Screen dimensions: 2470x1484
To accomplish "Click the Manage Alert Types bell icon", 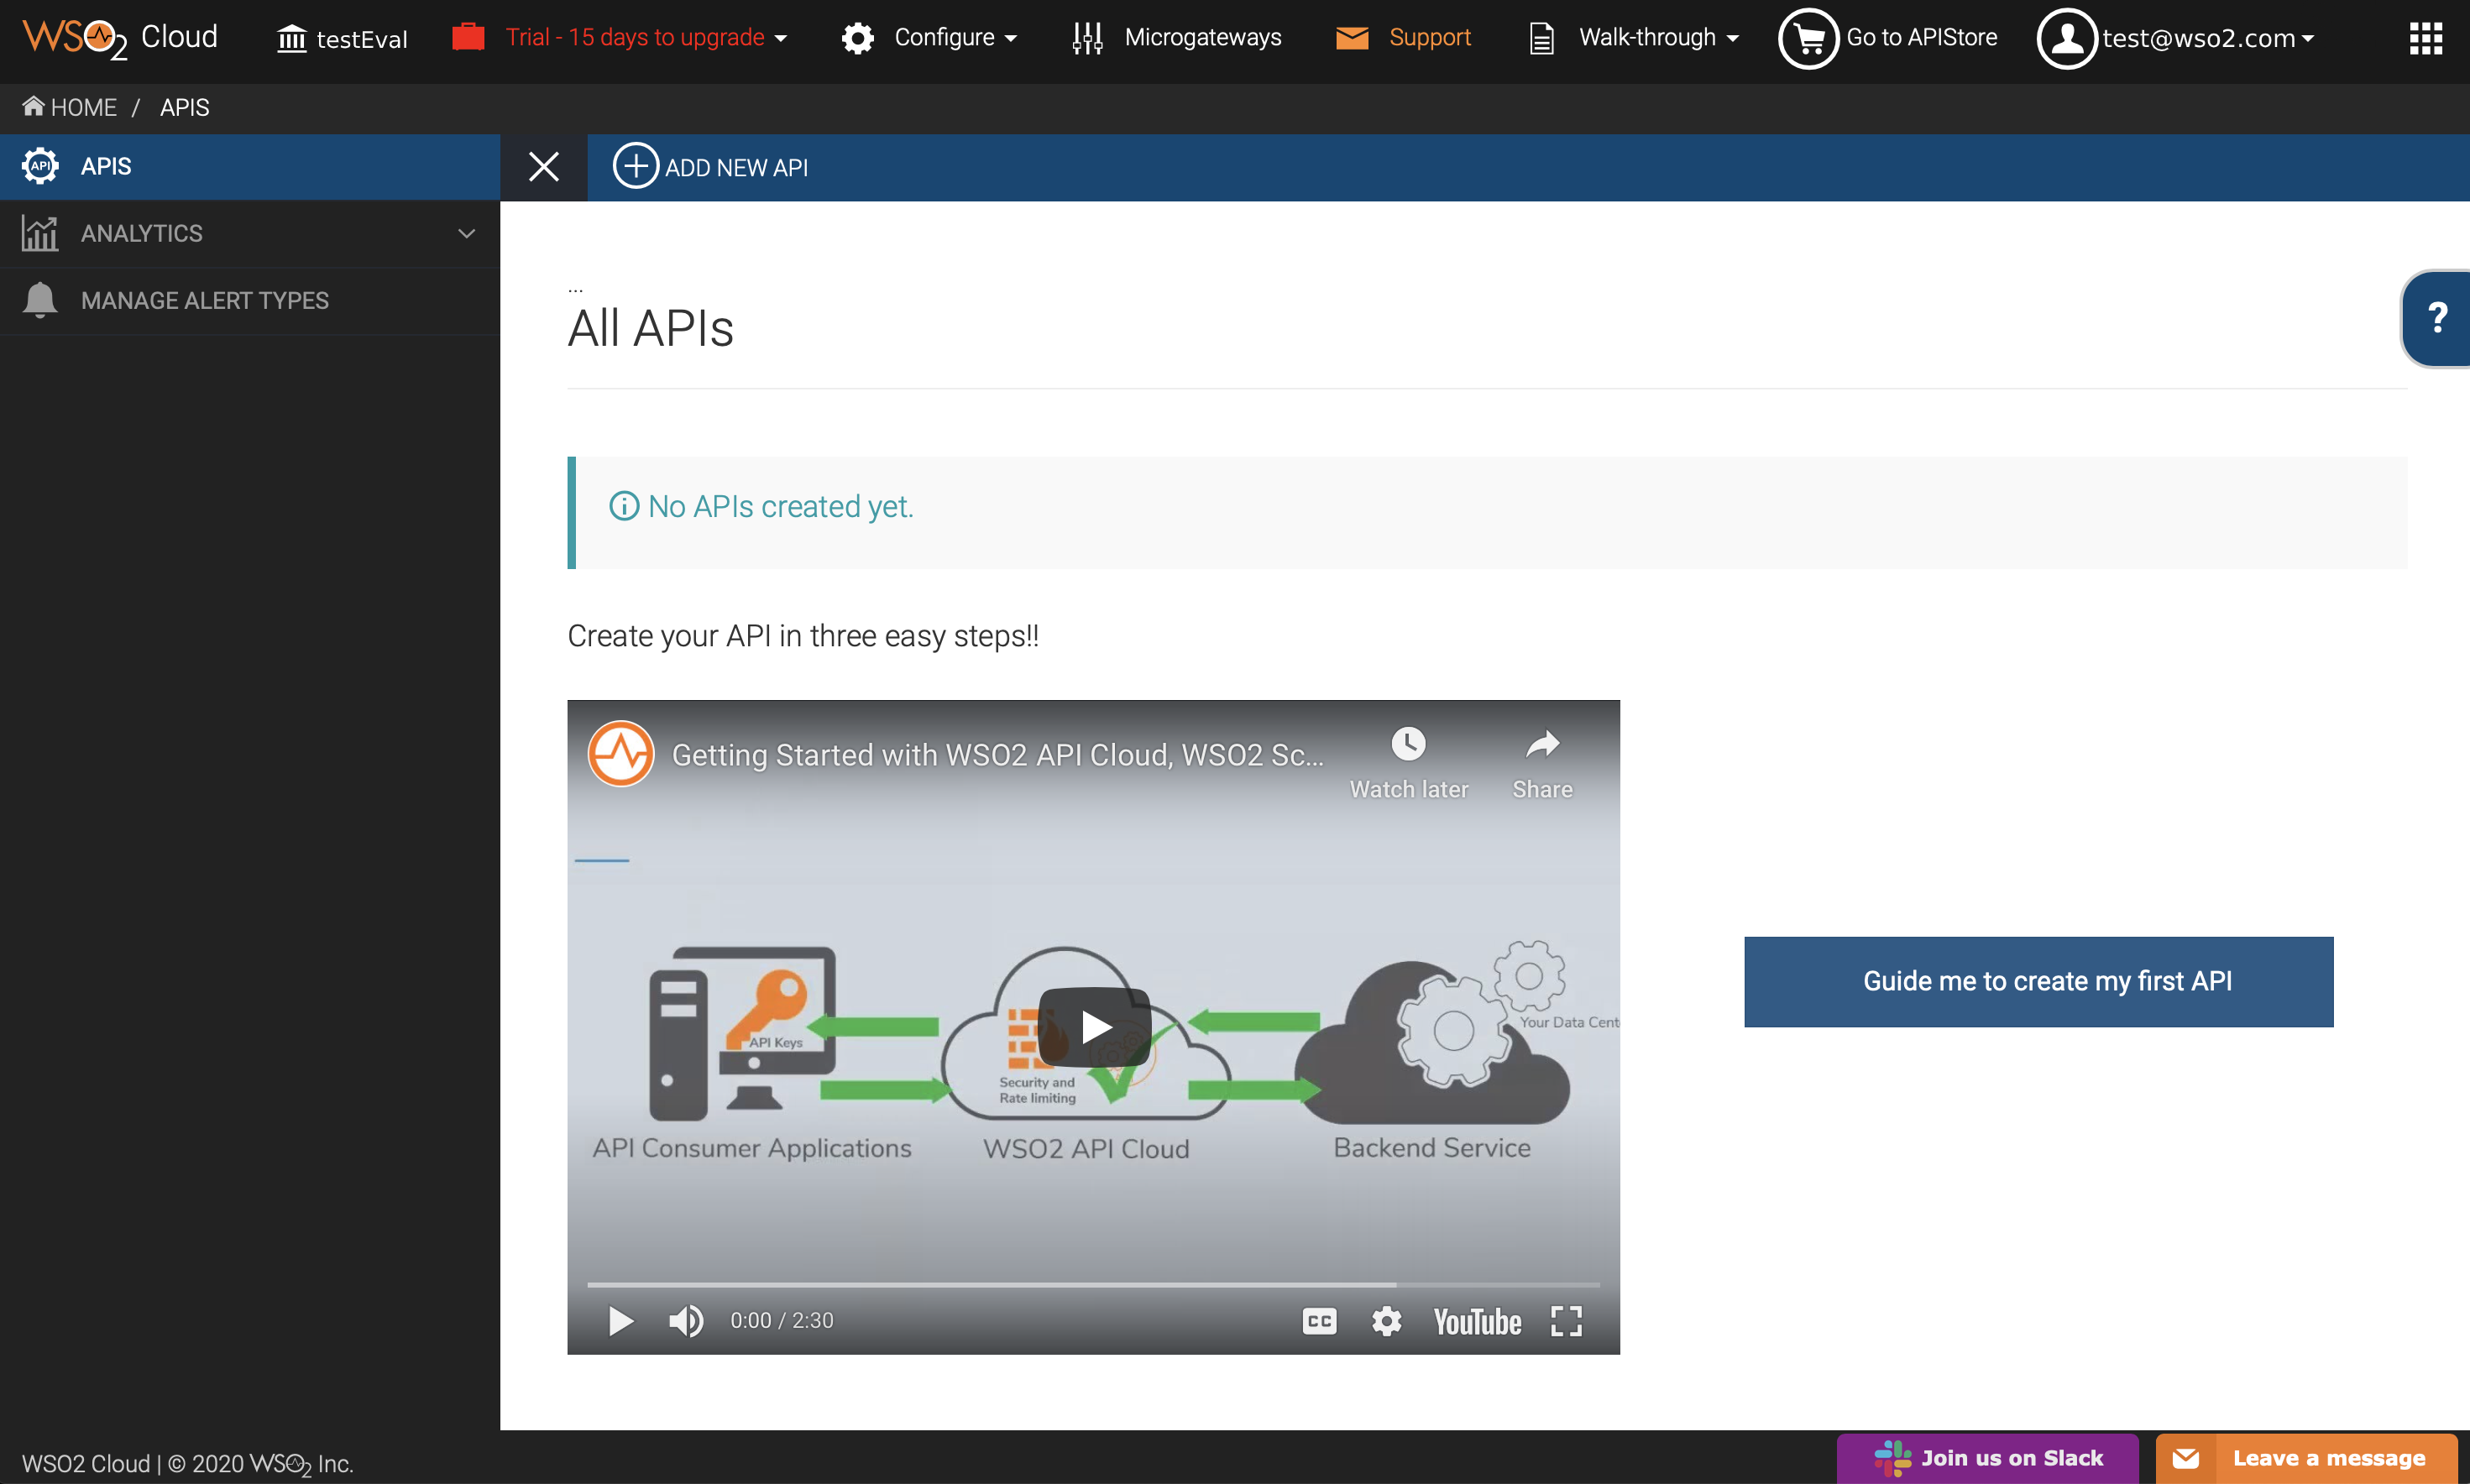I will (40, 300).
